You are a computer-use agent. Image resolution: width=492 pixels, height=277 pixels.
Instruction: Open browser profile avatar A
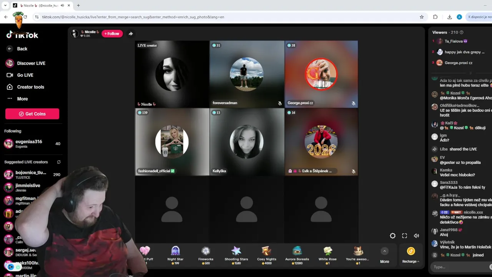pos(459,17)
